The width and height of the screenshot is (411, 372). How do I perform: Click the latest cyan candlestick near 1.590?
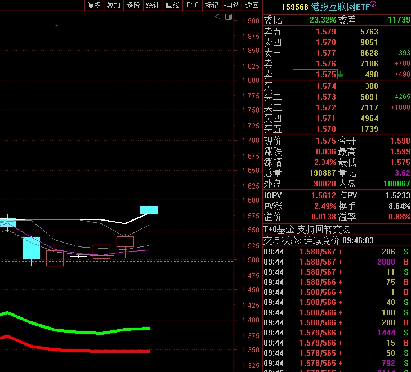[x=149, y=210]
